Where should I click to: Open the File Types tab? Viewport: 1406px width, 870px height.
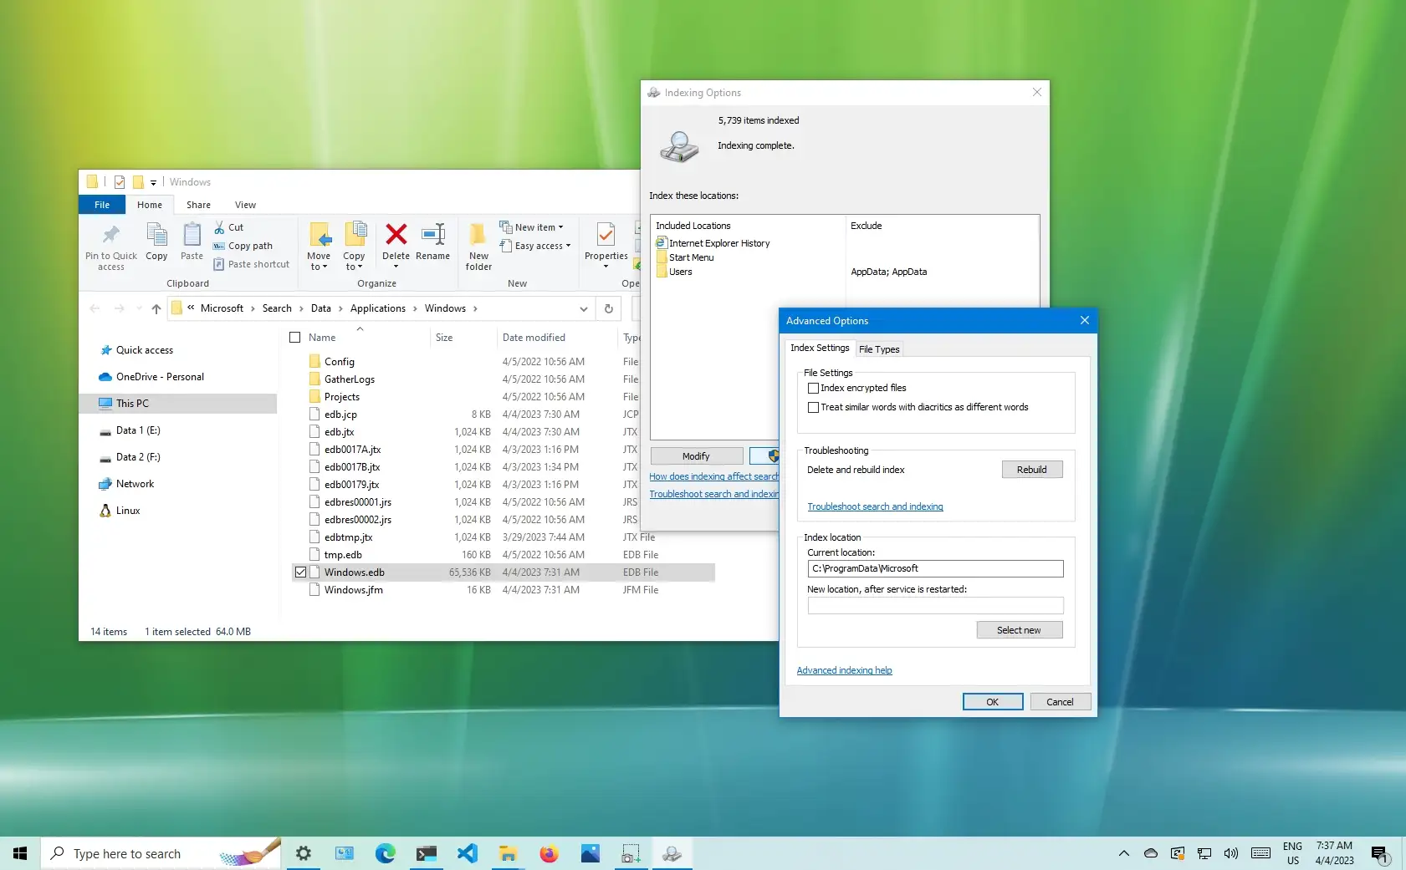pos(879,349)
